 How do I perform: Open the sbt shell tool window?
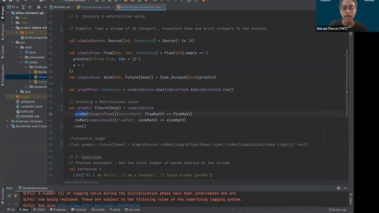point(132,209)
